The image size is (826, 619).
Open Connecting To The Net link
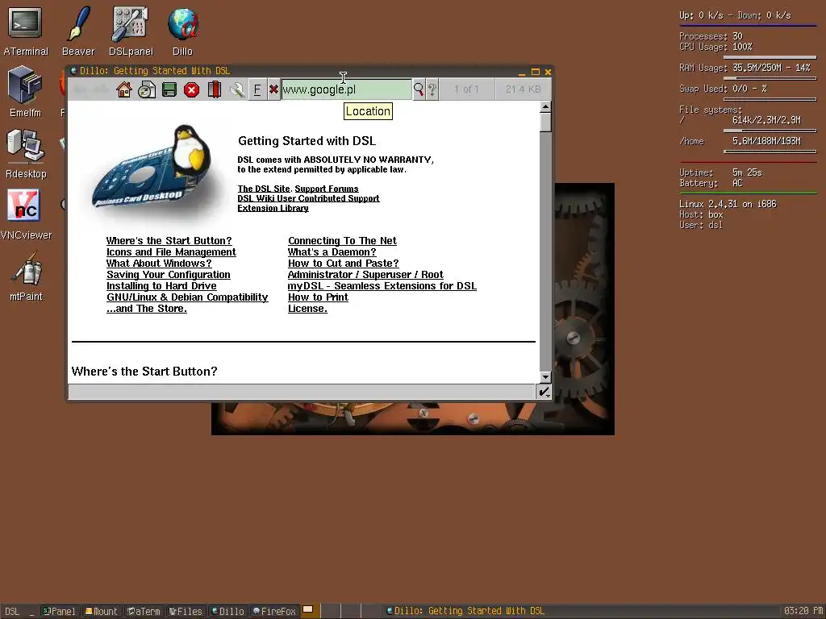[x=342, y=240]
